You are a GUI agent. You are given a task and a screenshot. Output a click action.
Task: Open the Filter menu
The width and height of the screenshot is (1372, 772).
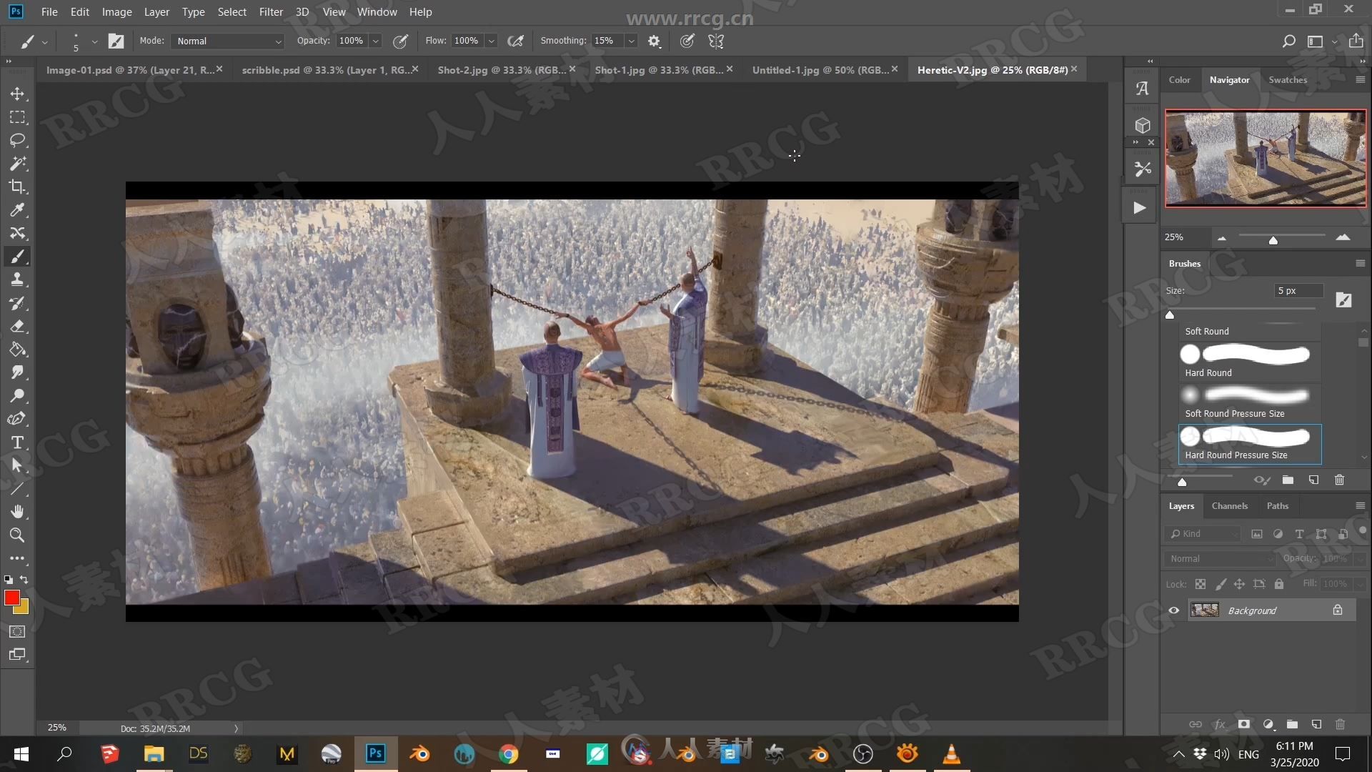pyautogui.click(x=271, y=11)
